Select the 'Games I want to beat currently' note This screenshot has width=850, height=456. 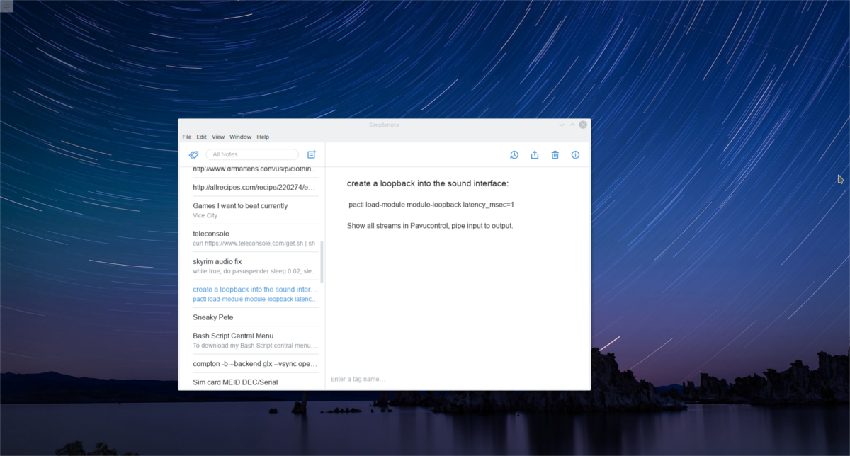click(256, 210)
